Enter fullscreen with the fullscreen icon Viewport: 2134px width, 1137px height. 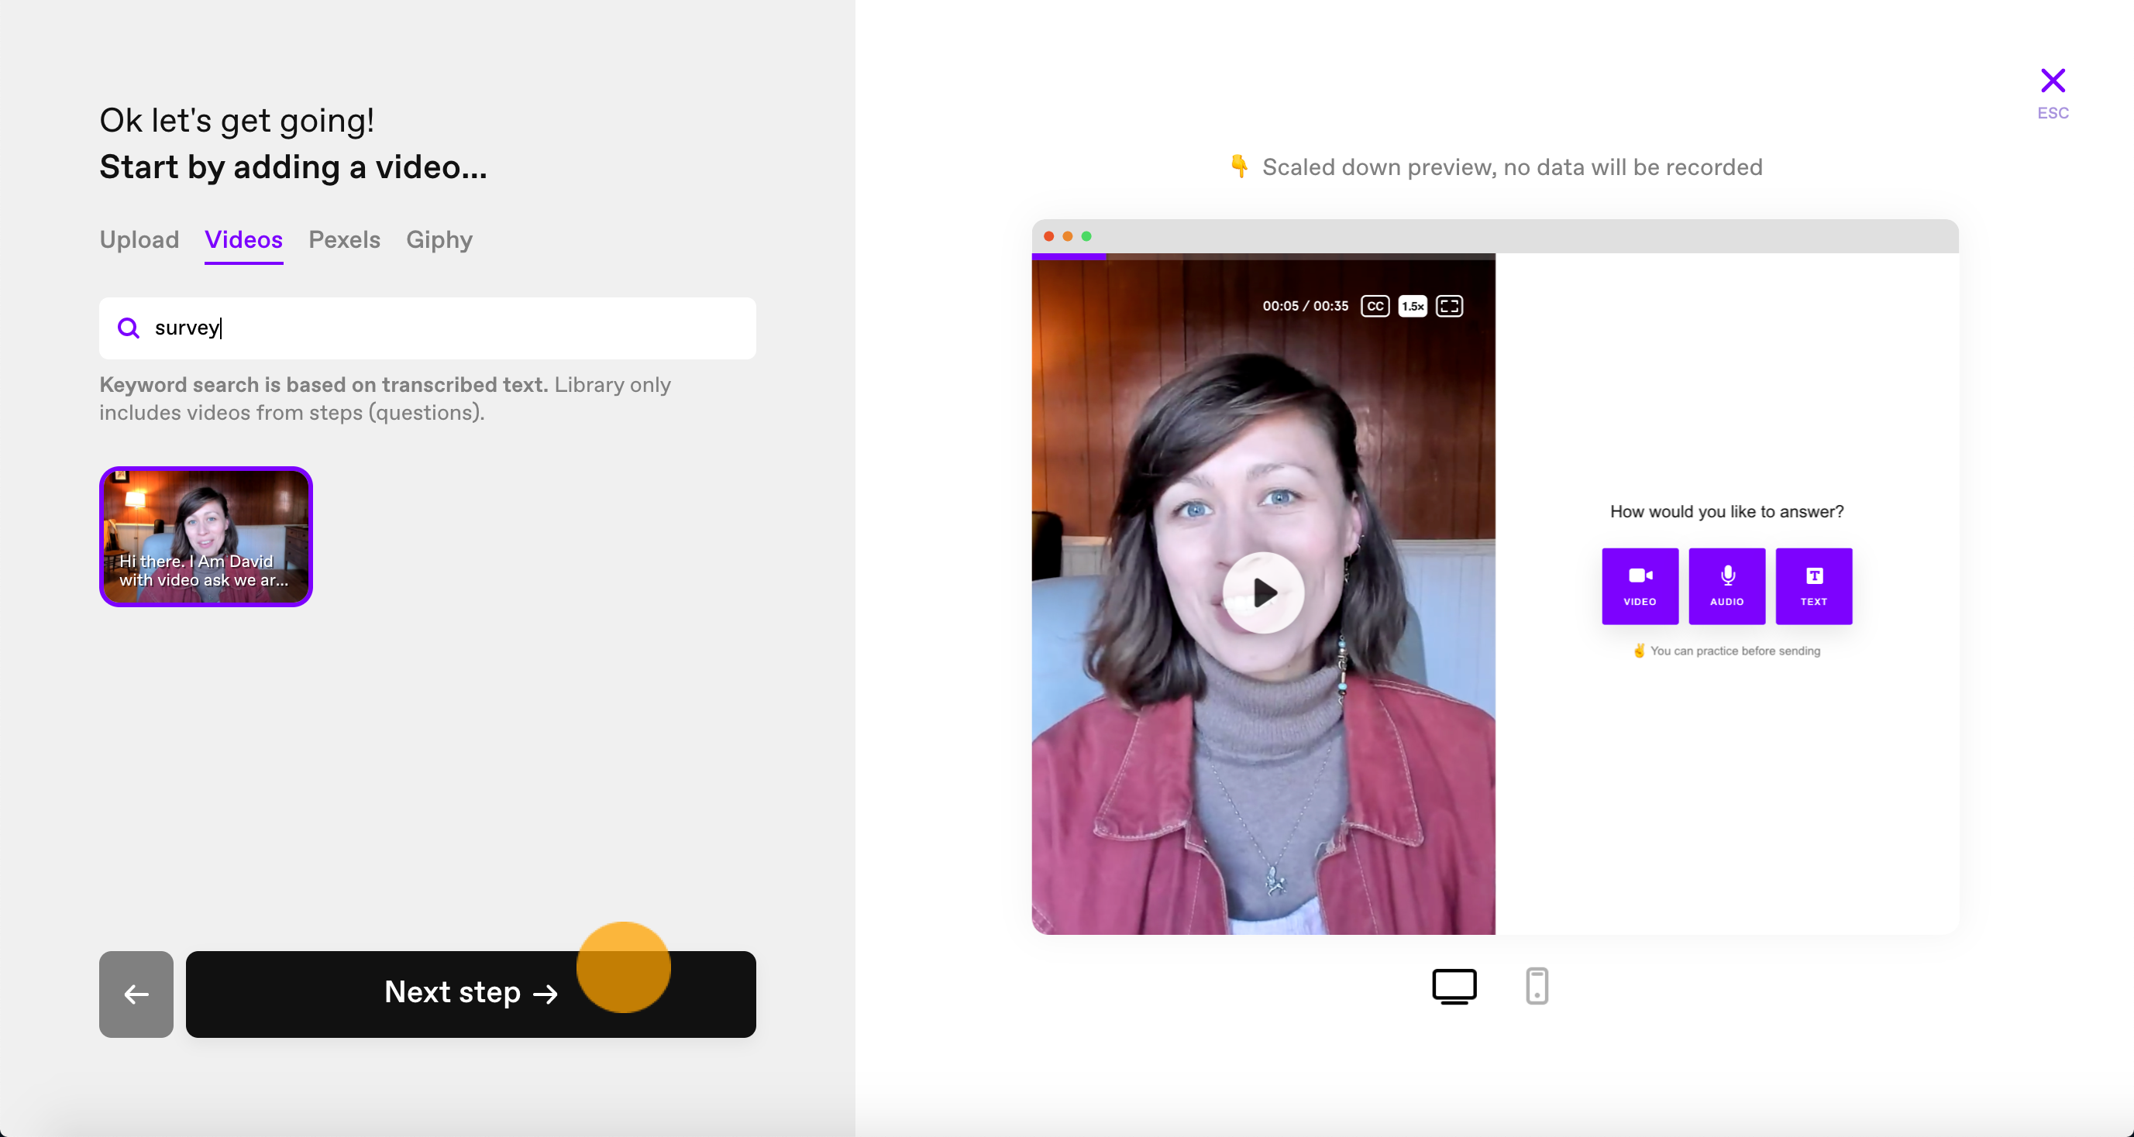[x=1449, y=306]
